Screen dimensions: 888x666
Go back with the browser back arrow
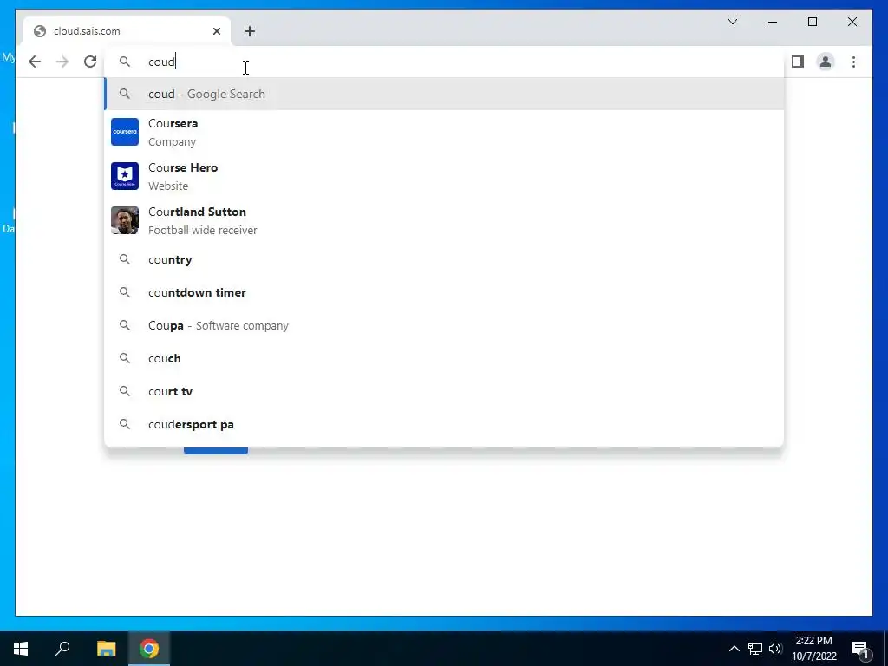[35, 62]
